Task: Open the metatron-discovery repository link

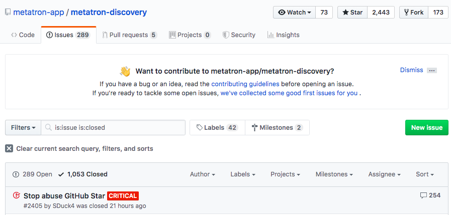Action: click(109, 13)
